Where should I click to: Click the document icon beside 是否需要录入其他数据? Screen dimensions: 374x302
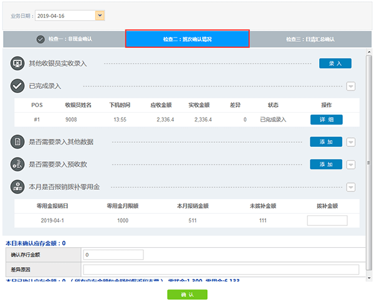17,142
